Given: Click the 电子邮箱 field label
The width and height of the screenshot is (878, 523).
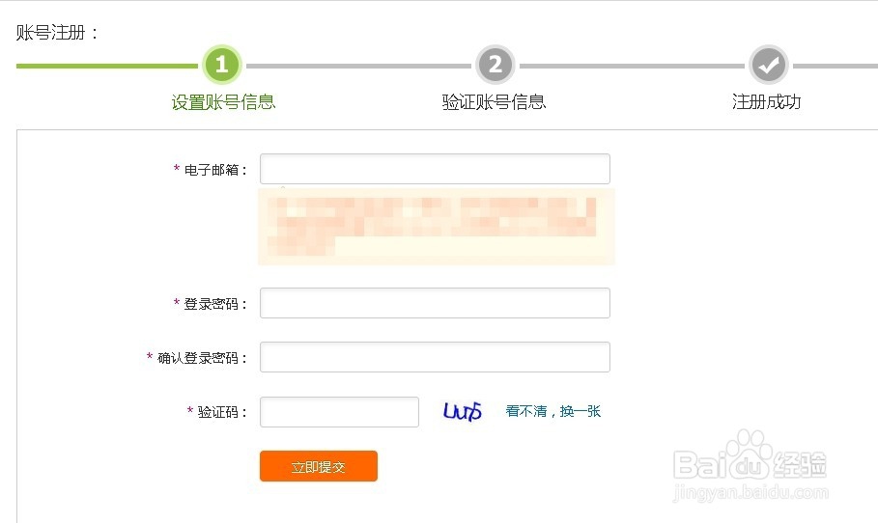Looking at the screenshot, I should point(216,170).
